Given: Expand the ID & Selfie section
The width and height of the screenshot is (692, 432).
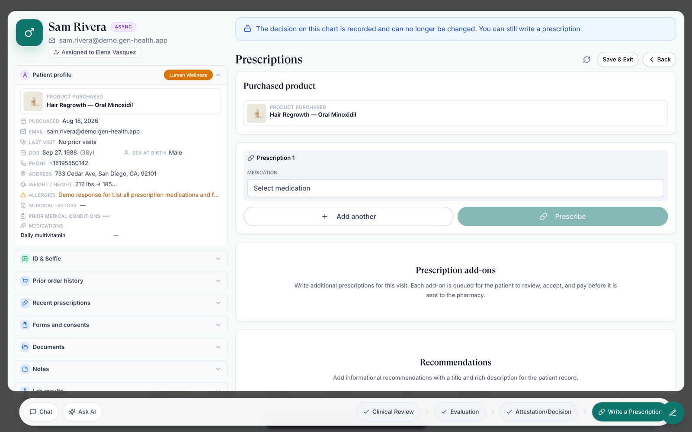Looking at the screenshot, I should click(218, 259).
